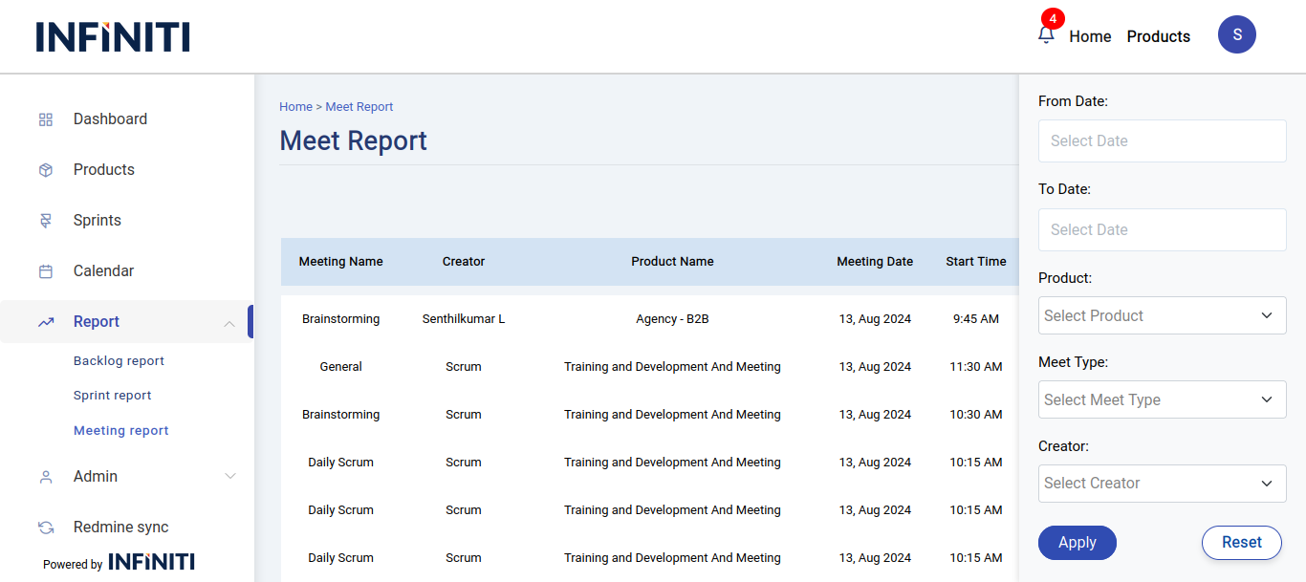Click the Dashboard grid icon
The height and width of the screenshot is (582, 1306).
click(46, 119)
